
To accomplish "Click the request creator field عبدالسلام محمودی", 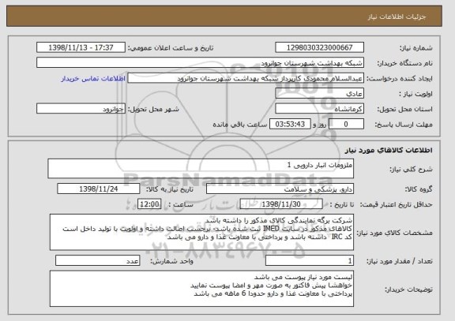I will point(246,78).
